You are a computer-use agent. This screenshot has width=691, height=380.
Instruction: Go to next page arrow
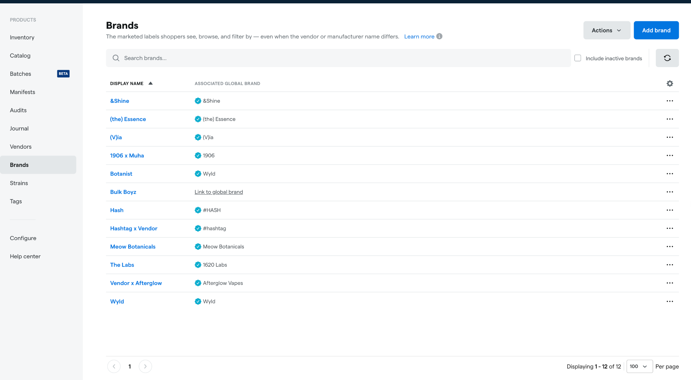click(145, 366)
